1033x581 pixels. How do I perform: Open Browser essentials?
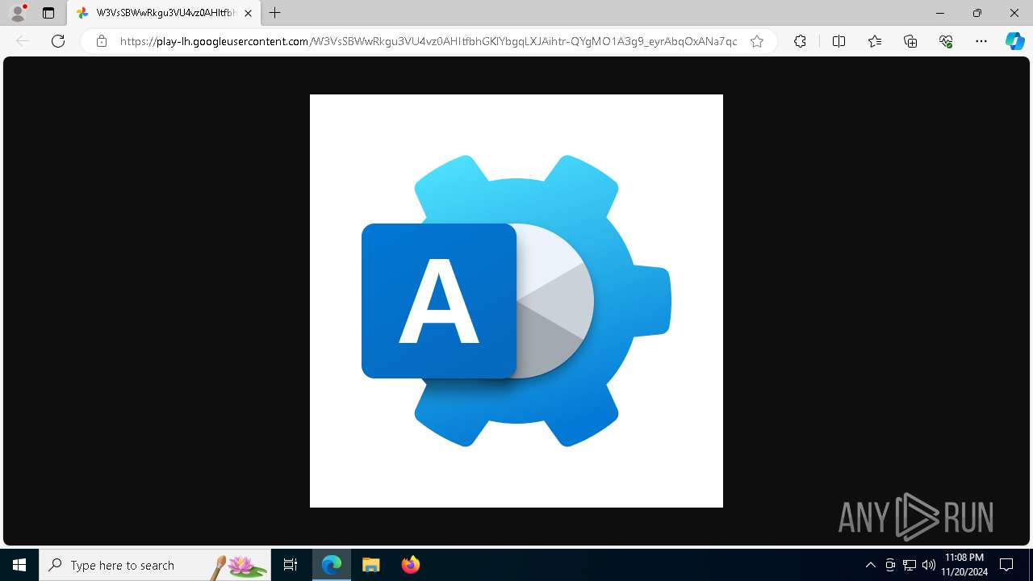[x=946, y=41]
